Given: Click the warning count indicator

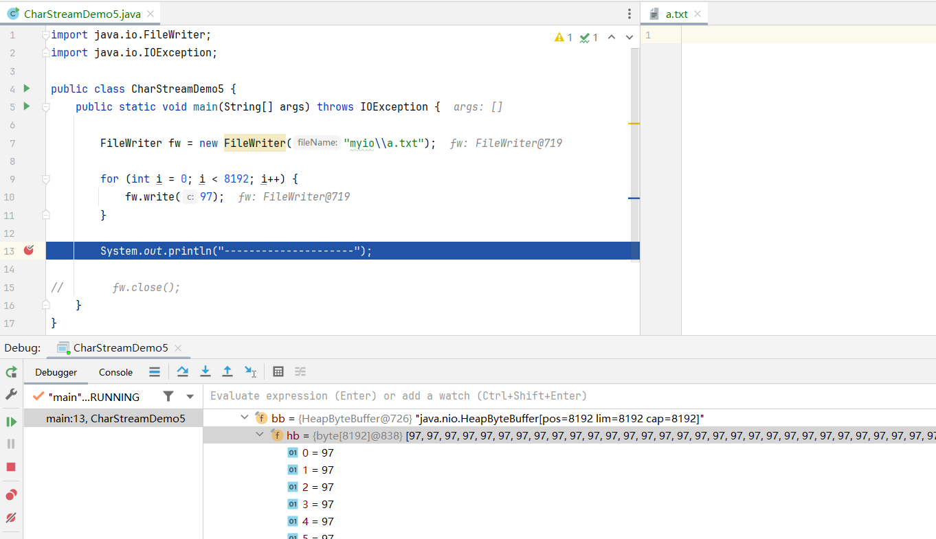Looking at the screenshot, I should coord(564,38).
